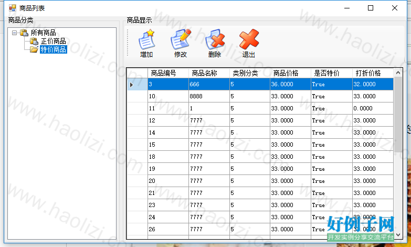The height and width of the screenshot is (247, 411).
Task: Click the 33.0000 price cell in row 20
Action: click(x=290, y=181)
